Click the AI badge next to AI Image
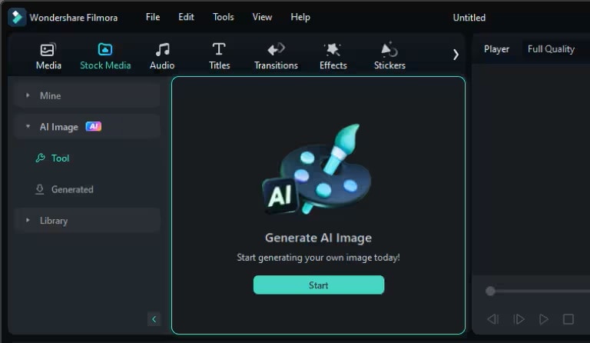Image resolution: width=590 pixels, height=343 pixels. tap(93, 126)
